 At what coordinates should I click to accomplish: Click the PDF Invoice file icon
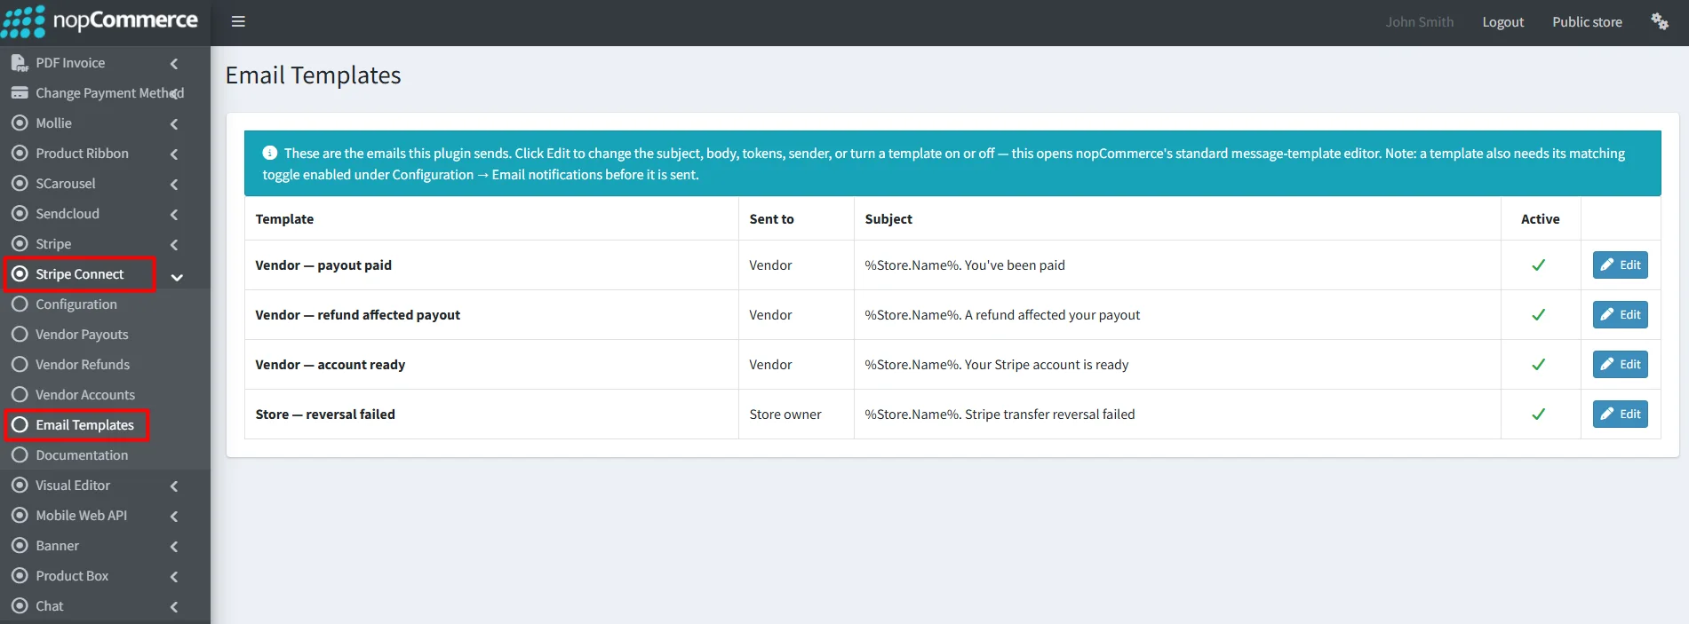20,63
